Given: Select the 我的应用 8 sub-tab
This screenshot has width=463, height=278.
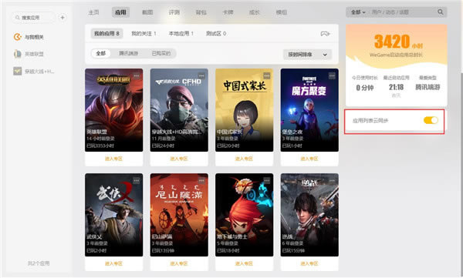Looking at the screenshot, I should click(x=106, y=34).
